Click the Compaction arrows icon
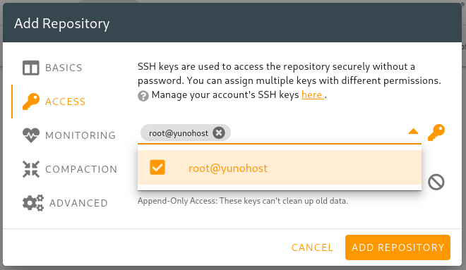The image size is (466, 270). (31, 169)
